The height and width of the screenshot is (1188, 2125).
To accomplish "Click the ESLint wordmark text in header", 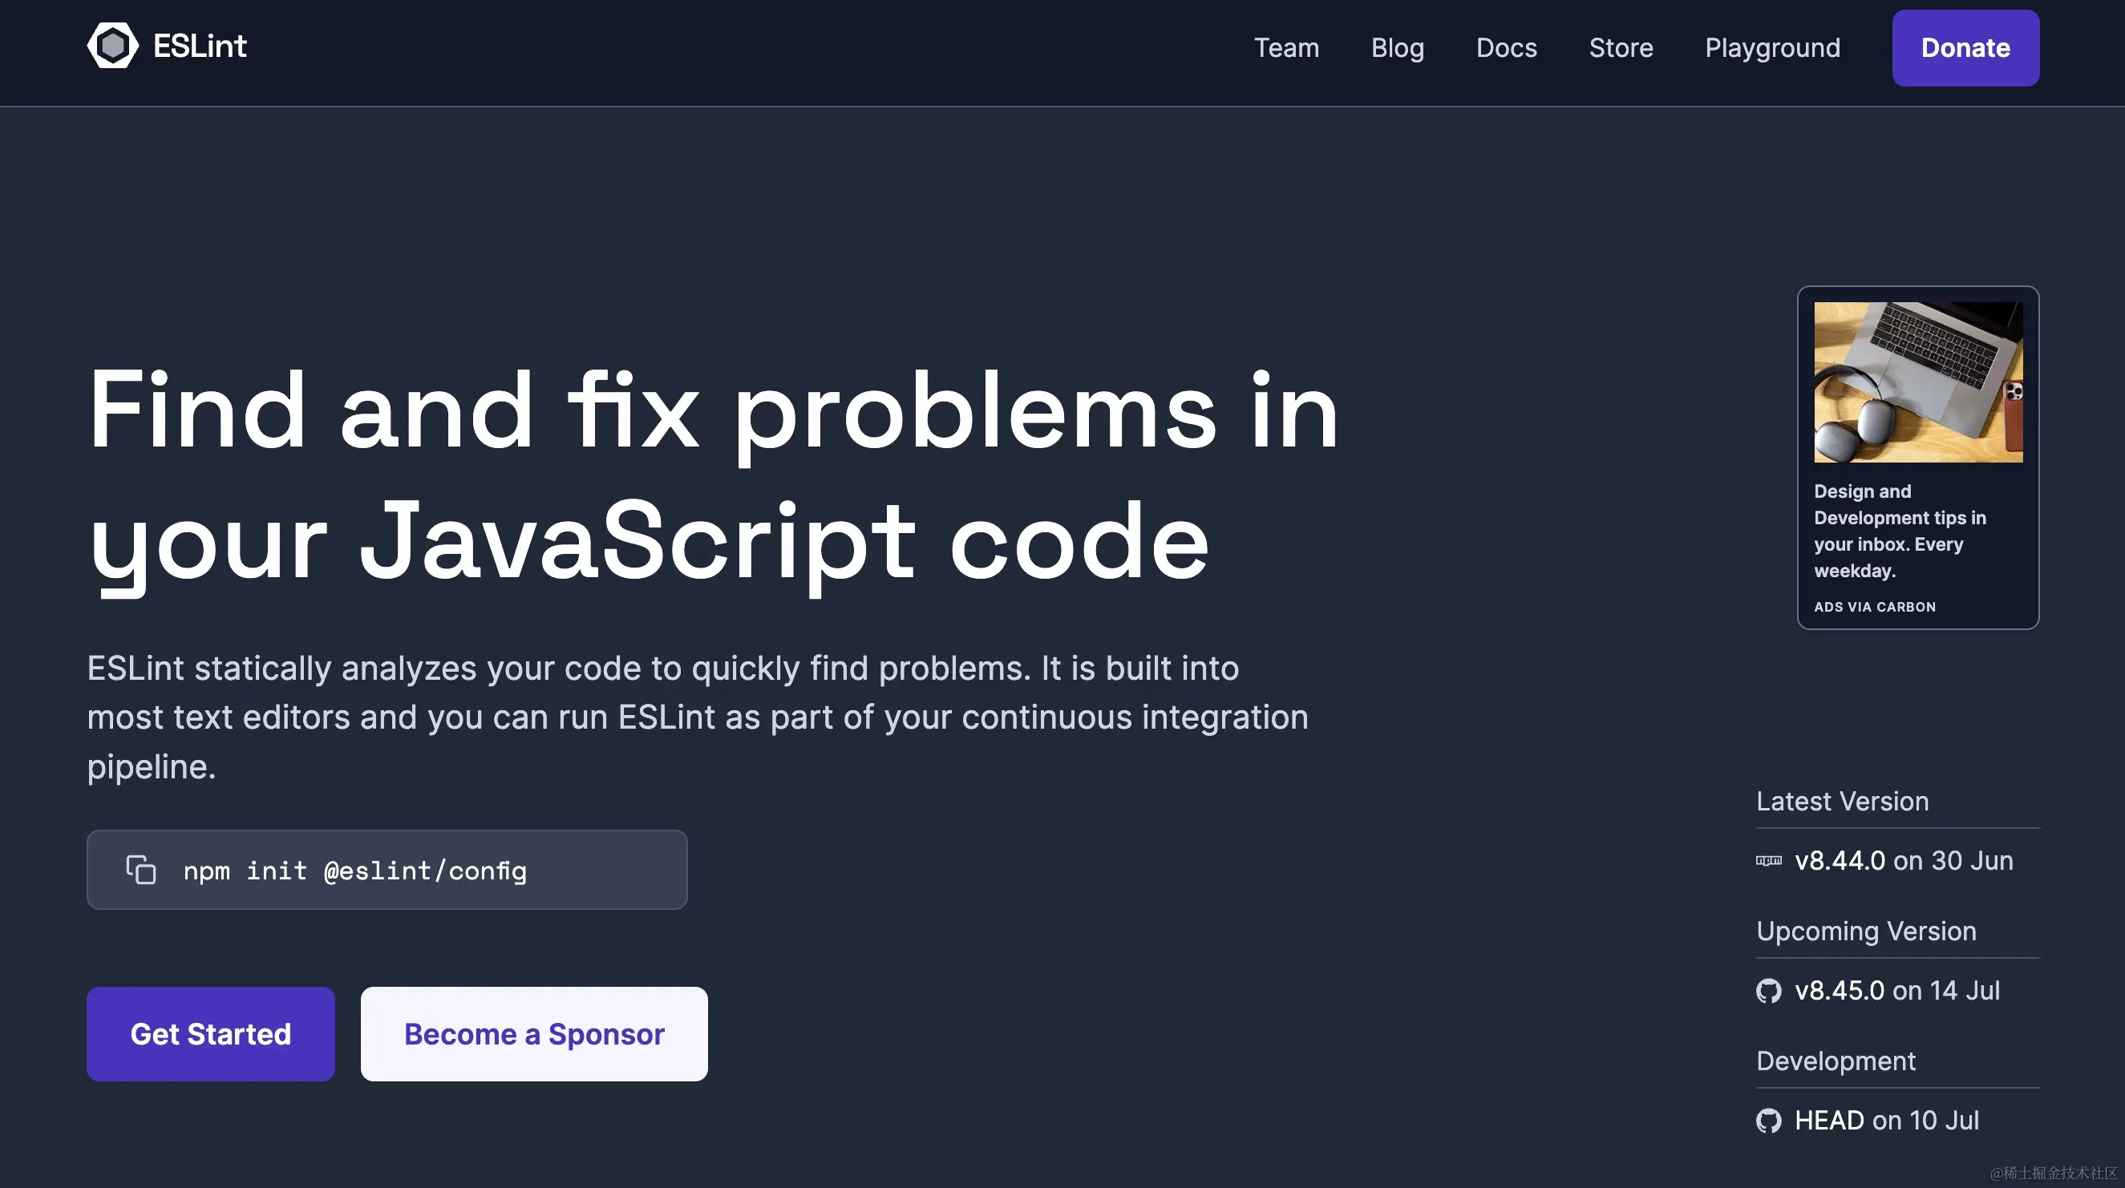I will (x=200, y=46).
